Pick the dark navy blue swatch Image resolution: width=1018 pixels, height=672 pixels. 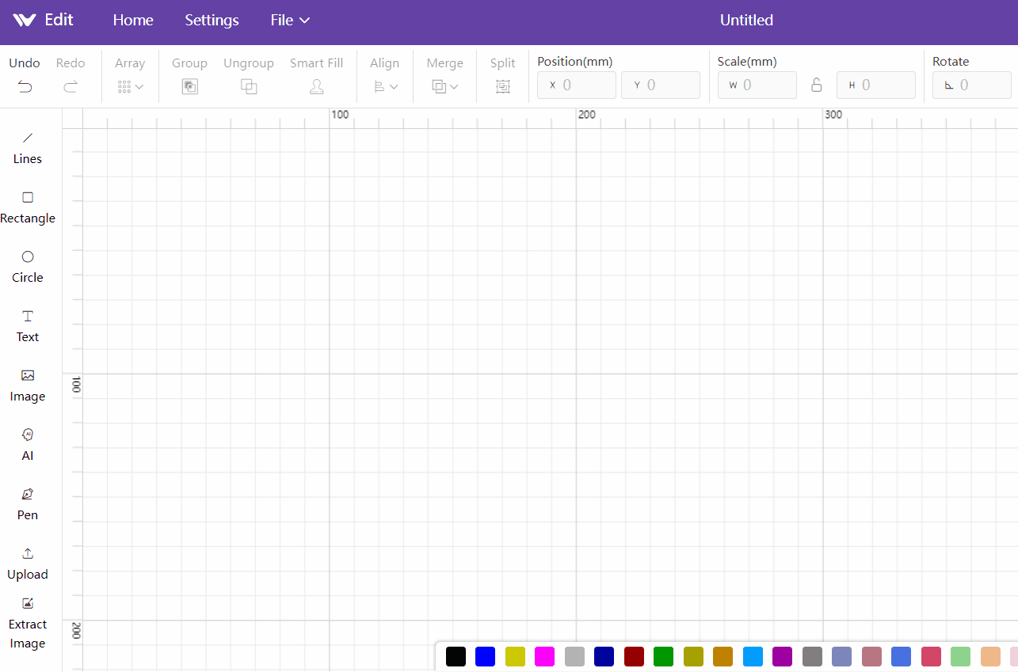[604, 656]
